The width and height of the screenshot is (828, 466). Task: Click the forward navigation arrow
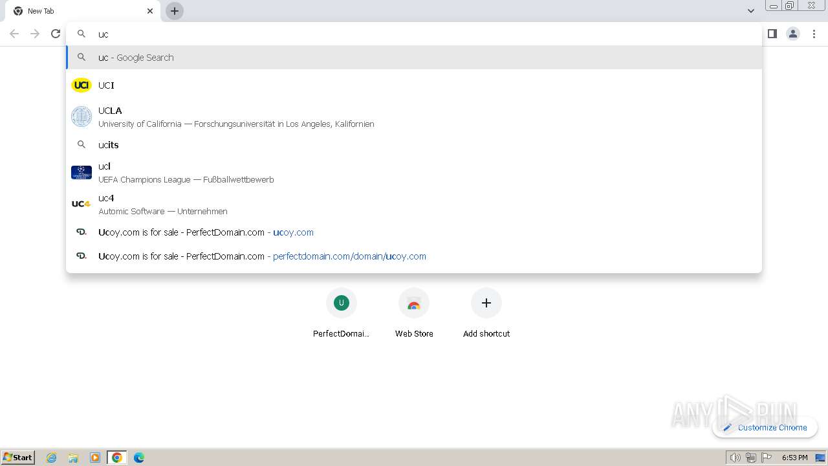(35, 34)
